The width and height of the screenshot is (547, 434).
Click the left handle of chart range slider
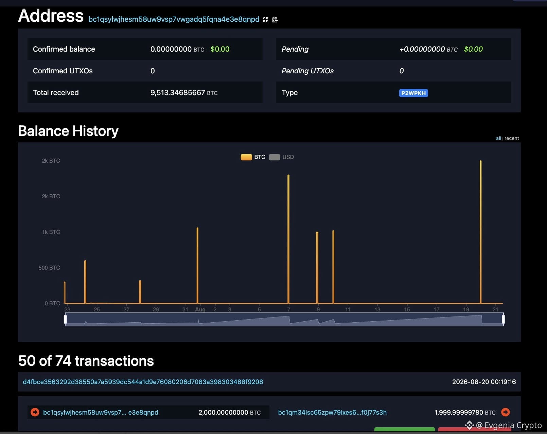click(x=66, y=319)
